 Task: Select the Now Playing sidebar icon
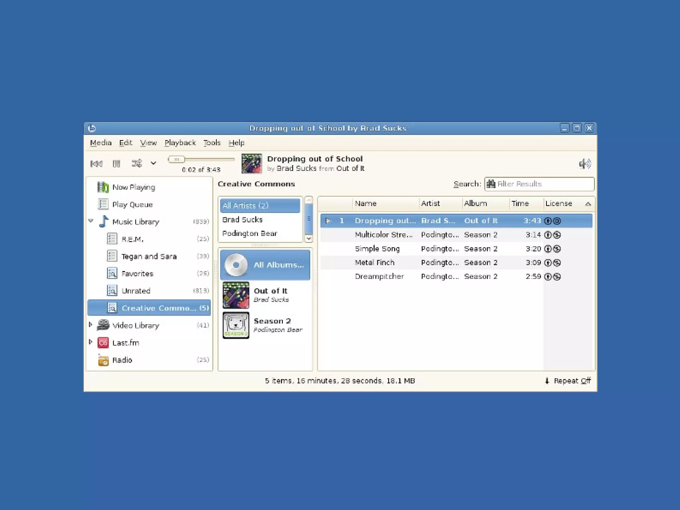[103, 187]
